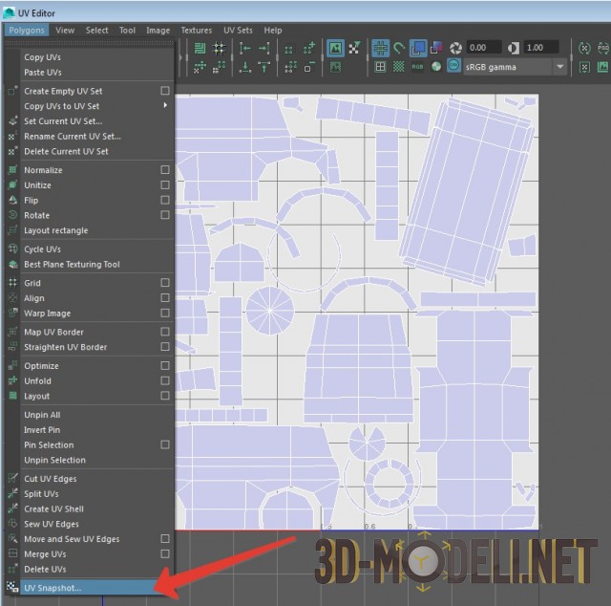Align UVs to maximum V icon
611x606 pixels.
[x=264, y=67]
